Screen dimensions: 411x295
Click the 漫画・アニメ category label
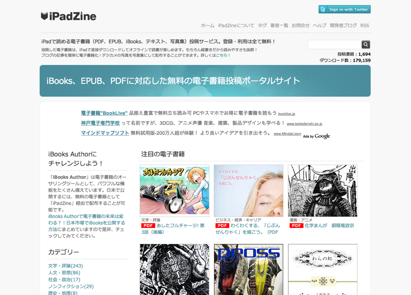click(301, 220)
